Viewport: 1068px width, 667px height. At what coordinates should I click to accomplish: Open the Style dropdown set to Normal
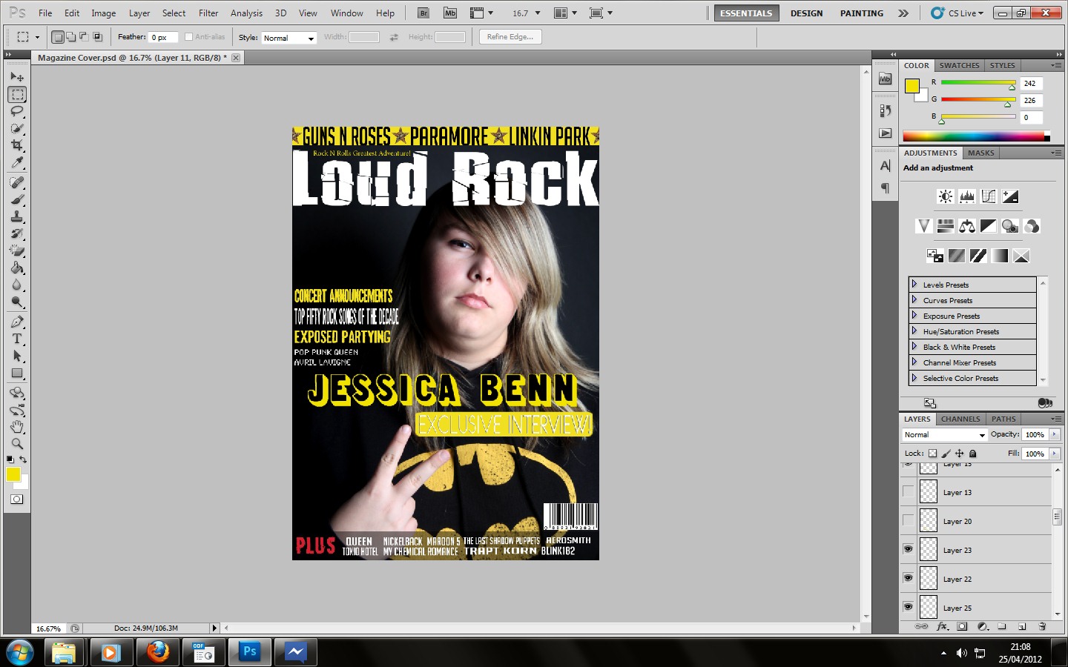pos(289,38)
